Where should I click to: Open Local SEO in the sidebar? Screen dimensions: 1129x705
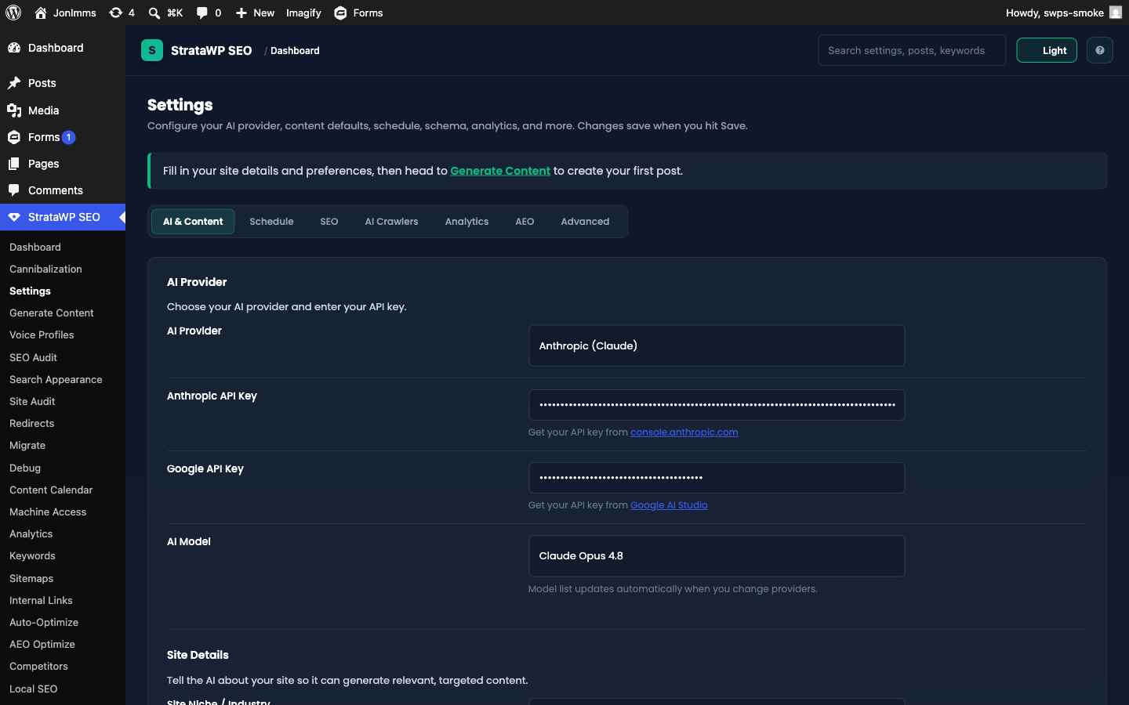[x=33, y=689]
